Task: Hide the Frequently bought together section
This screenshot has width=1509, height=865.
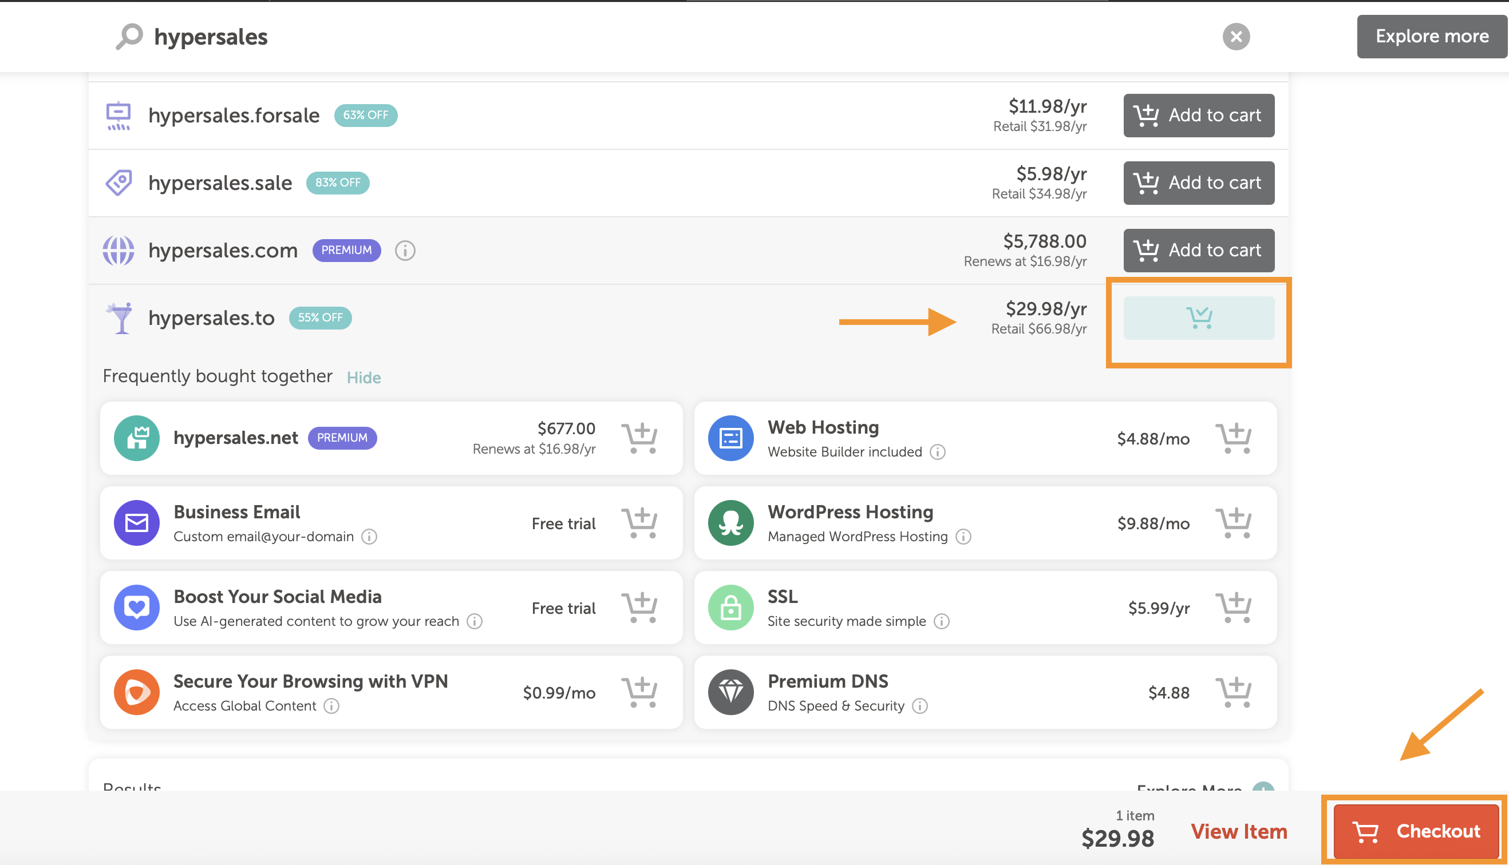Action: click(363, 378)
